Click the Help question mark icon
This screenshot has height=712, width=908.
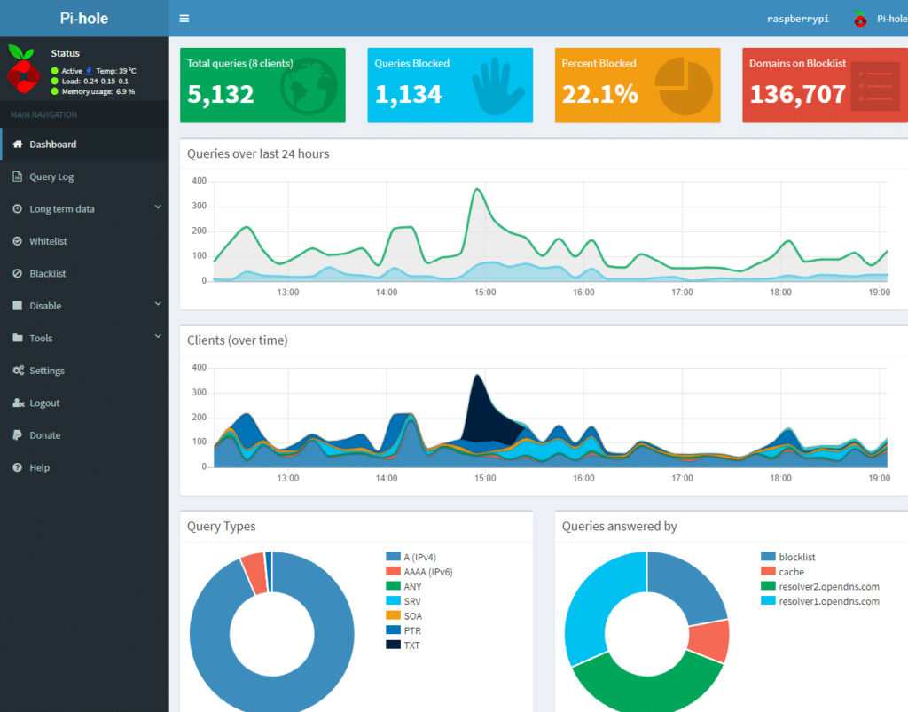(18, 467)
